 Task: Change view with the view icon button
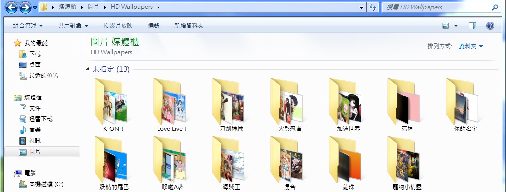pyautogui.click(x=445, y=26)
